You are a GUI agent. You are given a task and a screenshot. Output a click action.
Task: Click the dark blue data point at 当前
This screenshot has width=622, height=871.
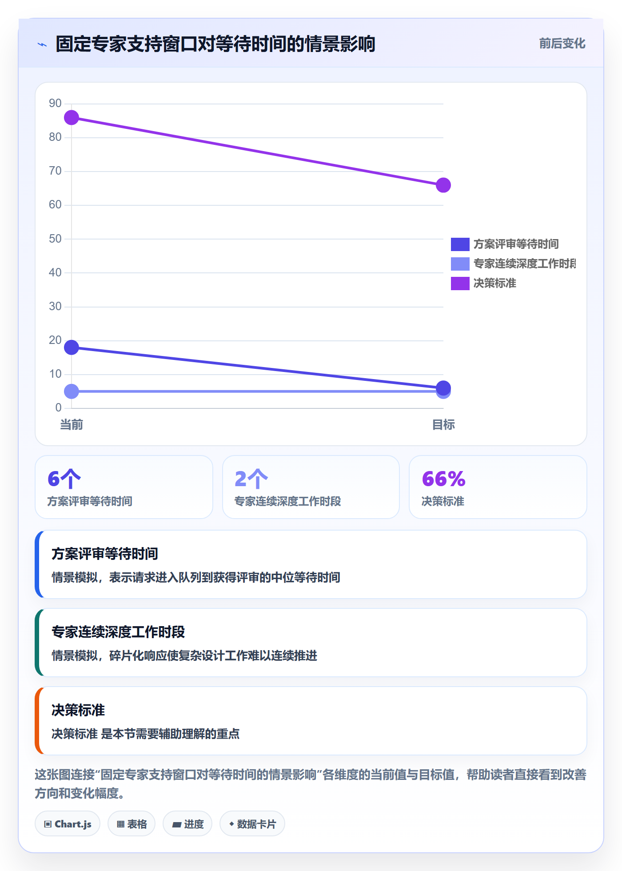[x=72, y=348]
